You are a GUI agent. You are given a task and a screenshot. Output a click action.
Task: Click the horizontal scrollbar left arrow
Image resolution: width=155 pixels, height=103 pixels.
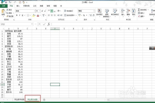pyautogui.click(x=108, y=100)
